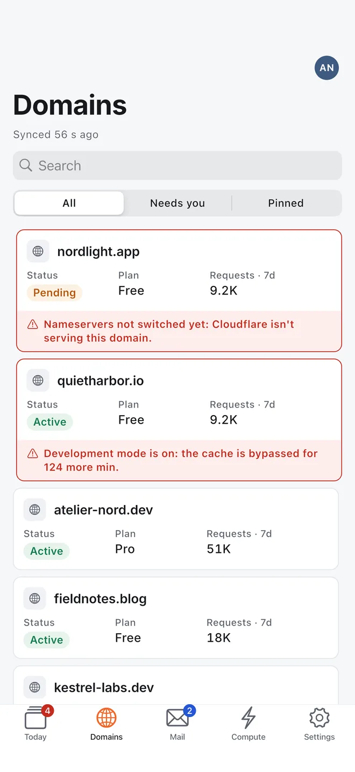The image size is (355, 772).
Task: Switch to the Needs you filter
Action: click(x=177, y=203)
